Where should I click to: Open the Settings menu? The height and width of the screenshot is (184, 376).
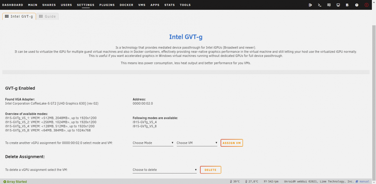(86, 5)
